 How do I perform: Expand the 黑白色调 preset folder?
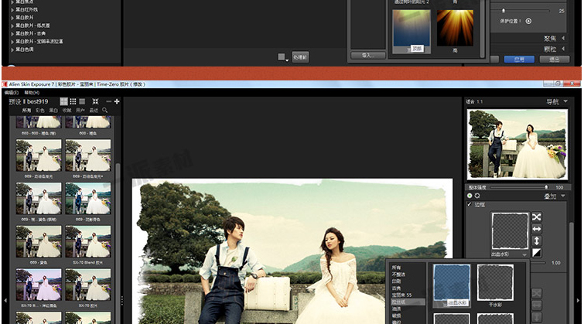tap(12, 49)
